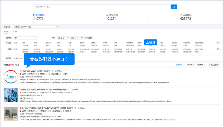Filter by HS code 85122010
223x127 pixels.
point(106,49)
